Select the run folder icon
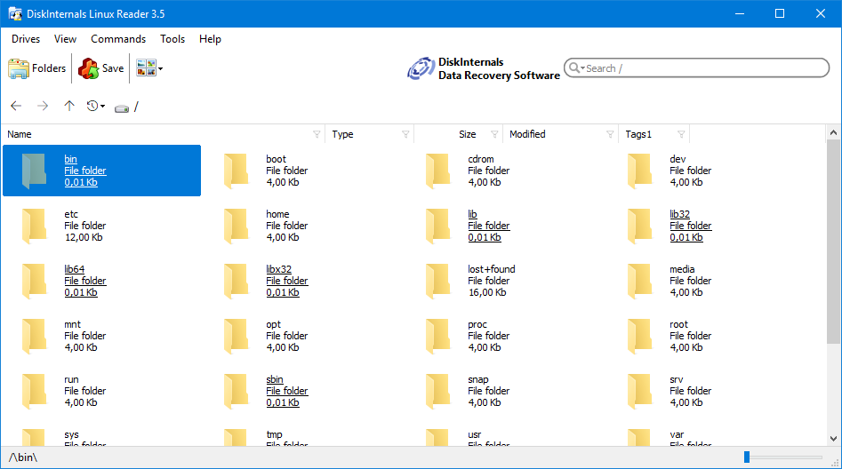Viewport: 842px width, 469px height. (34, 392)
